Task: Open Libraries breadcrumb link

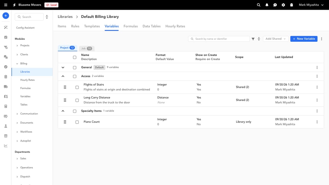Action: (x=65, y=16)
